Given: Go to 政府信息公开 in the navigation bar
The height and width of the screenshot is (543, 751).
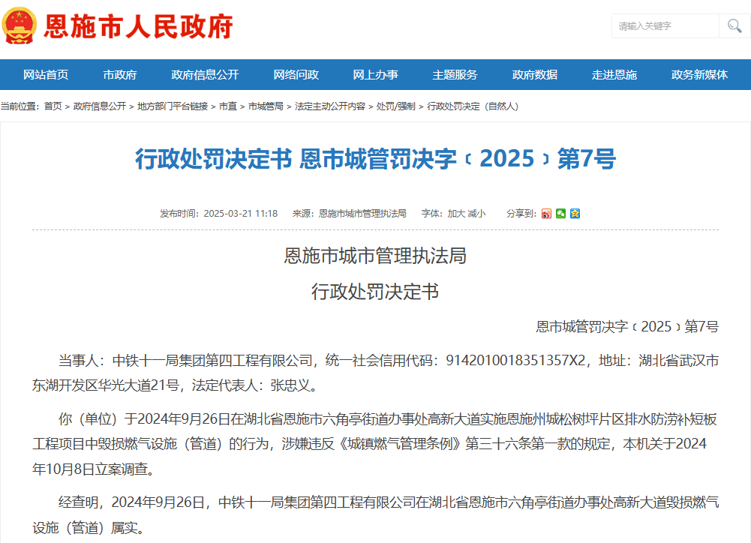Looking at the screenshot, I should click(x=205, y=75).
